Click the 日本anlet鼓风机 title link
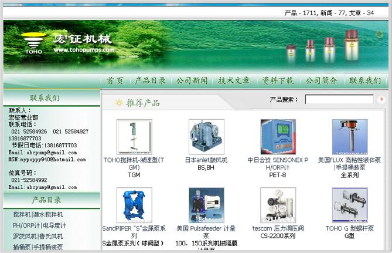The image size is (392, 253). coord(206,160)
